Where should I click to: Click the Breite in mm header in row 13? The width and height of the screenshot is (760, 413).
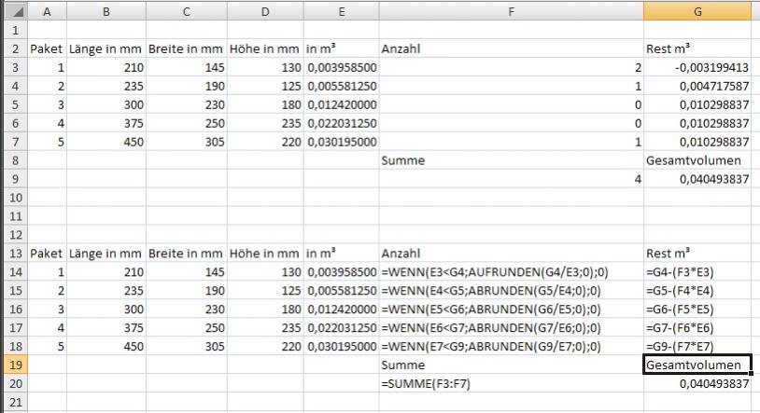coord(187,253)
